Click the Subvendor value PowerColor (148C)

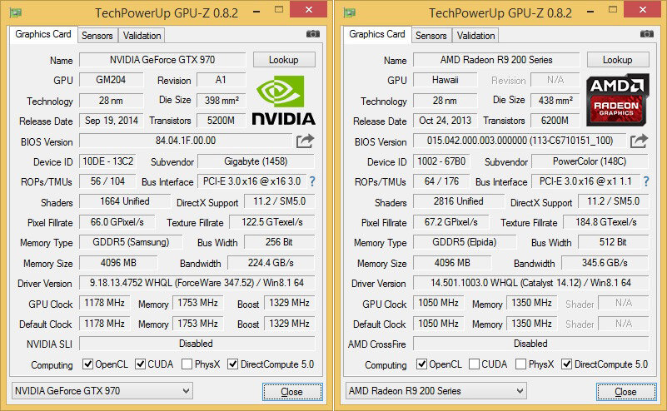point(590,161)
